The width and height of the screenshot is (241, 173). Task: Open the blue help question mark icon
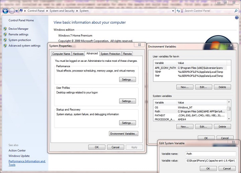tap(237, 17)
